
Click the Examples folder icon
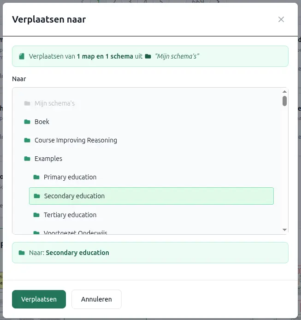27,159
